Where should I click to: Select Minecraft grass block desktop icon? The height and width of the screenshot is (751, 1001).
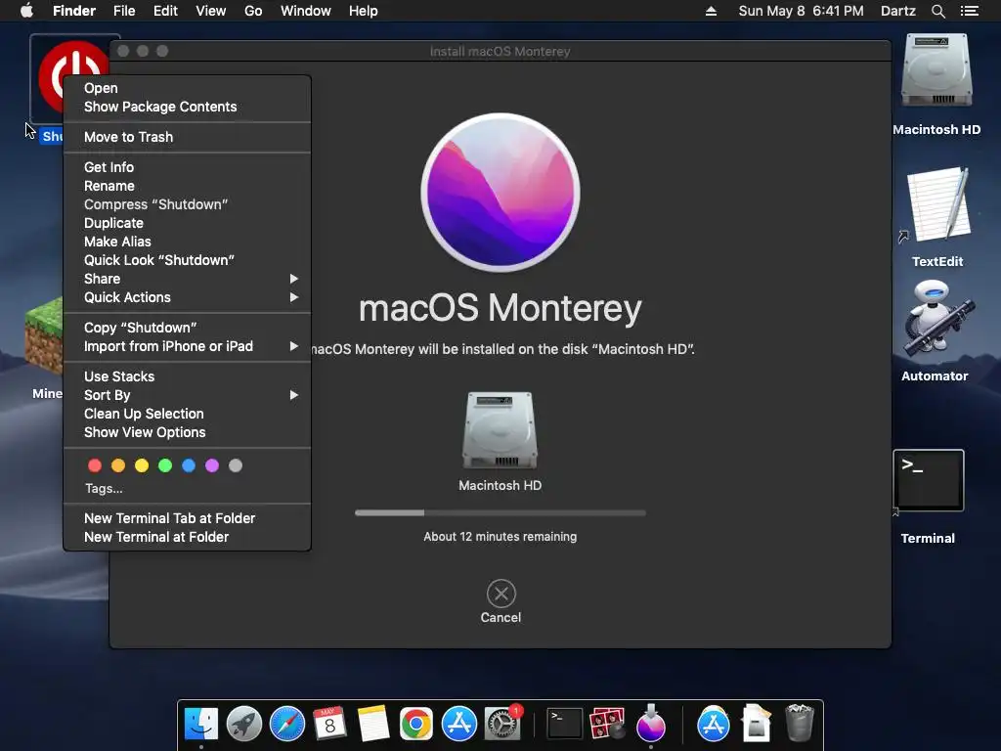pyautogui.click(x=44, y=335)
